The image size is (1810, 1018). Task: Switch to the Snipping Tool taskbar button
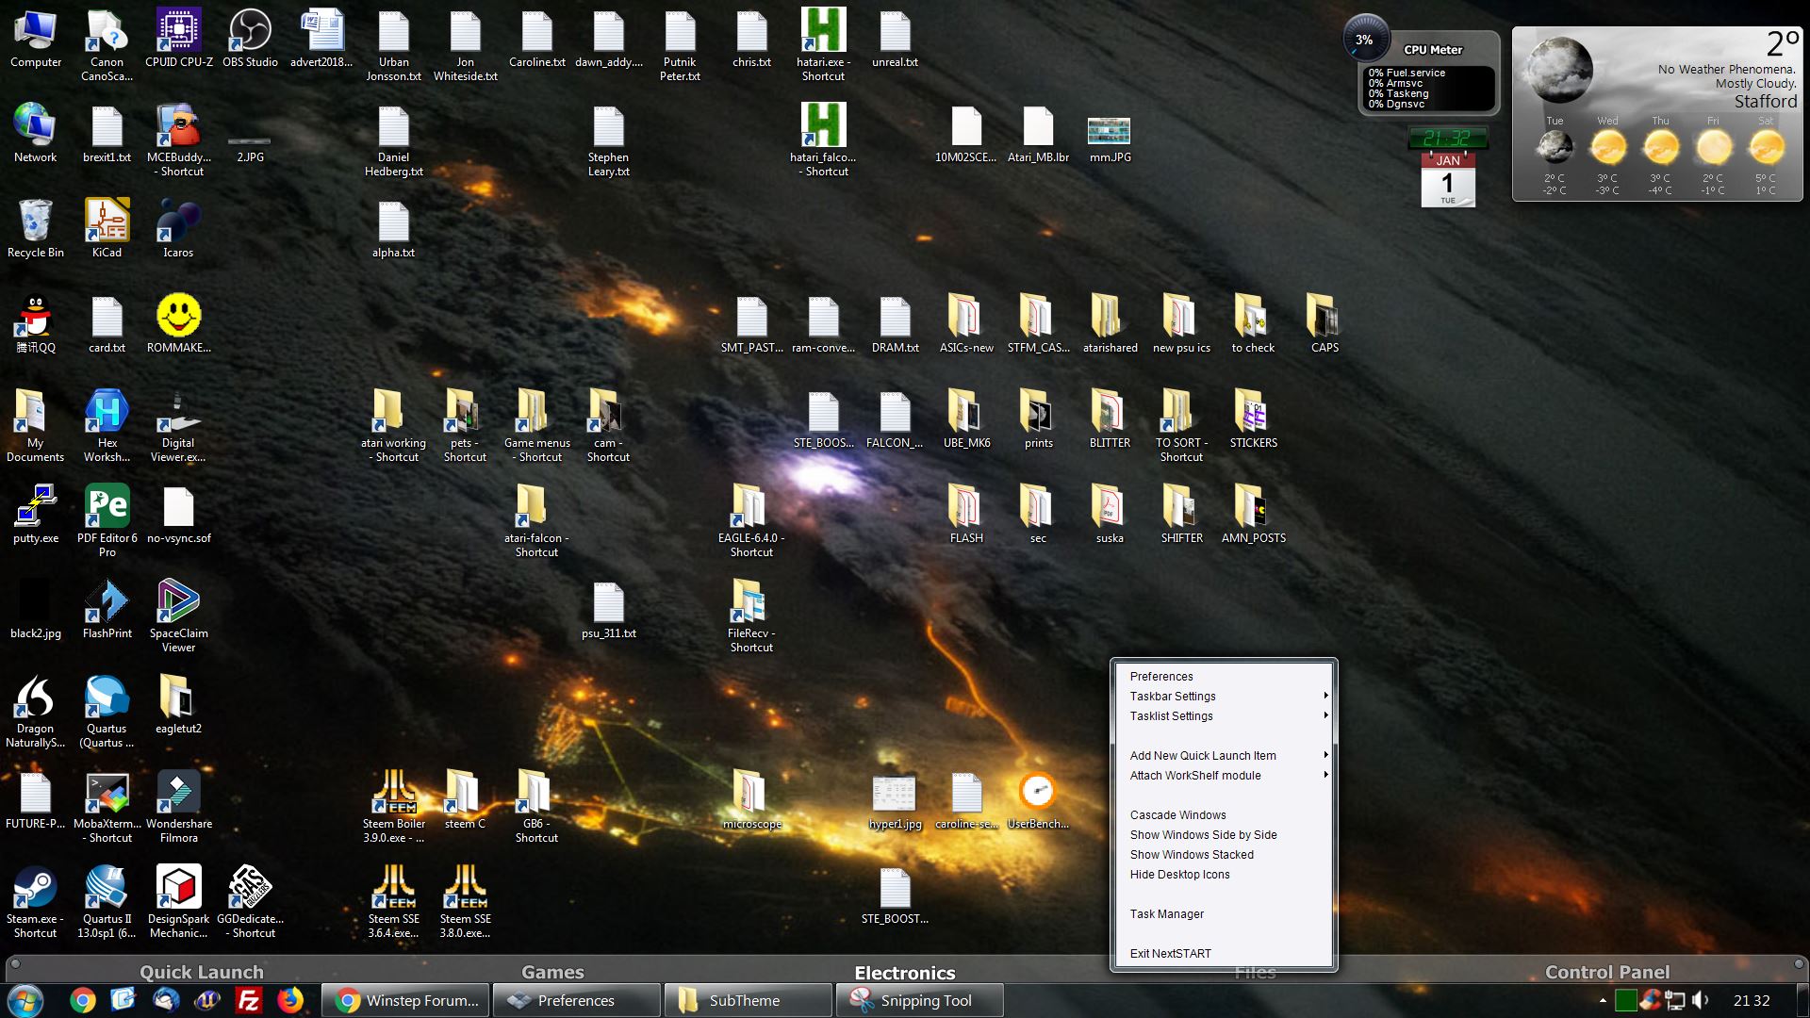(918, 1001)
